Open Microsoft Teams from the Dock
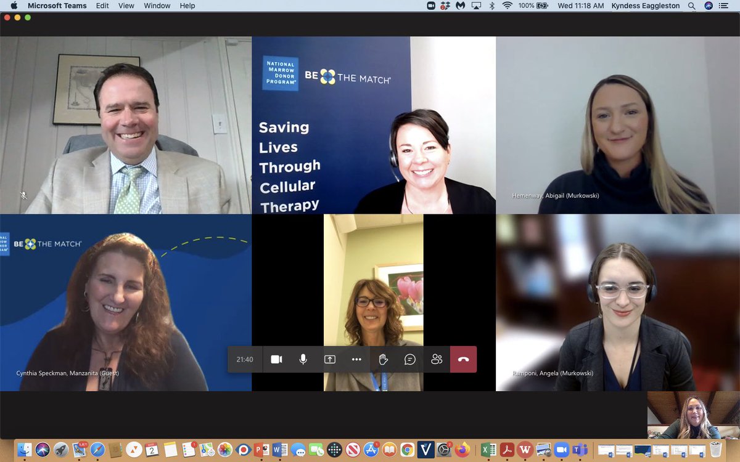Image resolution: width=740 pixels, height=462 pixels. [x=580, y=450]
